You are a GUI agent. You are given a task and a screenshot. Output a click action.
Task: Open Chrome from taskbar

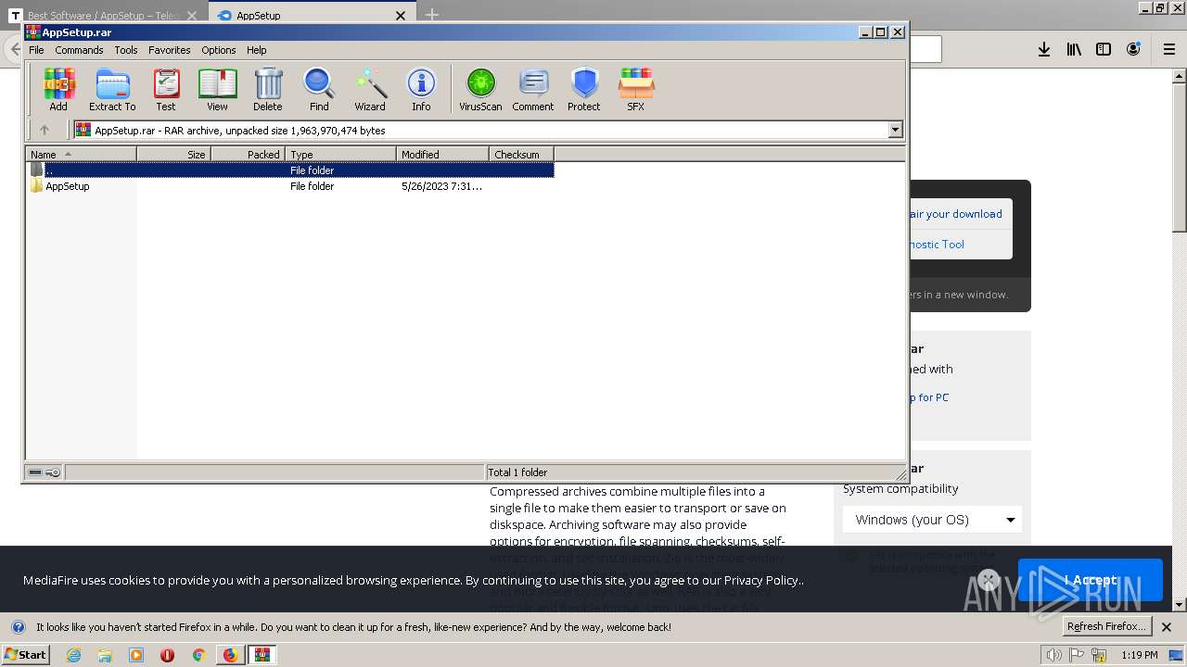198,655
